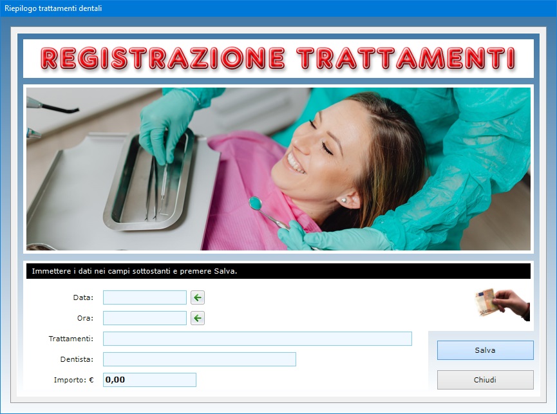557x414 pixels.
Task: Click the hand holding euro banknote icon
Action: click(x=502, y=305)
